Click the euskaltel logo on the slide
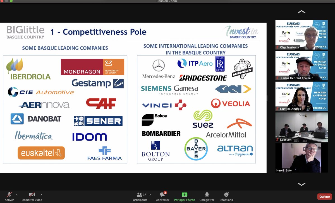The height and width of the screenshot is (203, 335). point(41,153)
